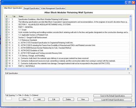Select row 'E. ASTM C140 Sample and Testing'

point(67,53)
